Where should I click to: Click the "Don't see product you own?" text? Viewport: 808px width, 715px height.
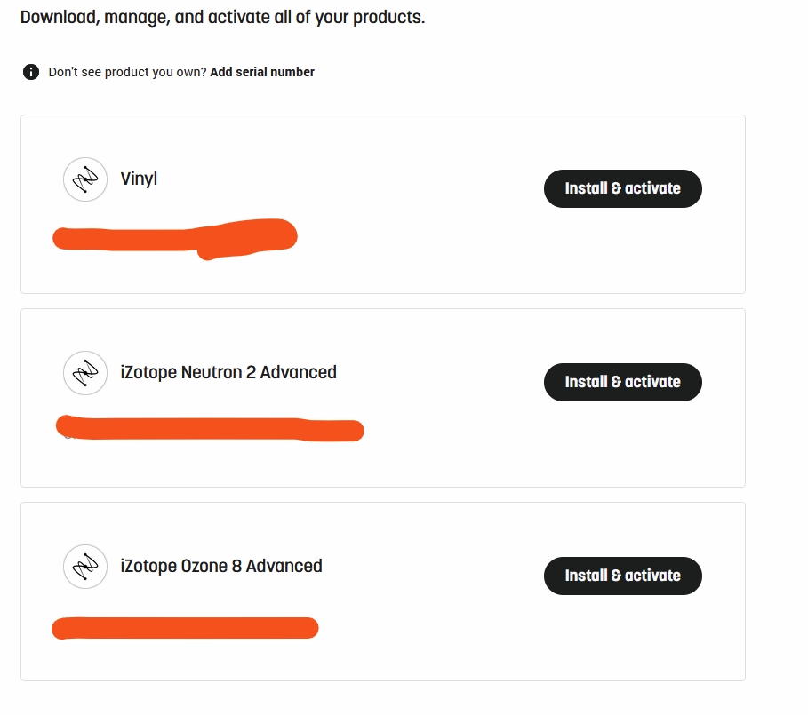click(127, 72)
